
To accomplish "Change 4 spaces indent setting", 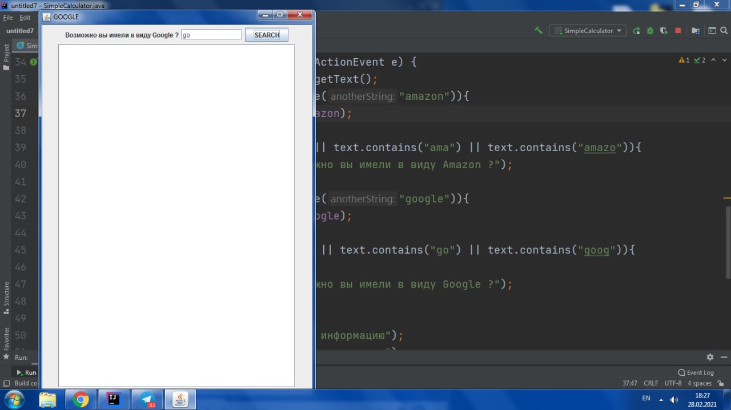I will (700, 383).
